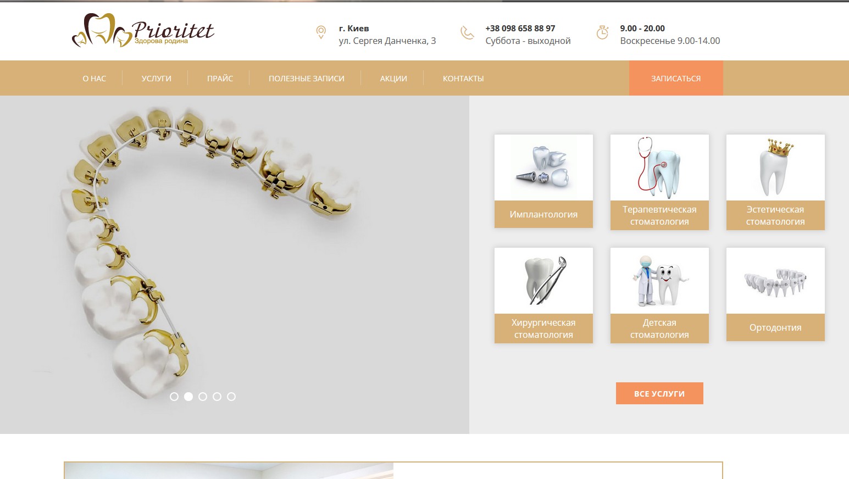Select the braces Ортодонтия tile

[x=775, y=281]
